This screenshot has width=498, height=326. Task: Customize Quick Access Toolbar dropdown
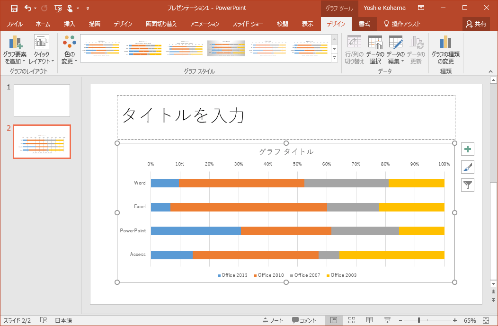88,8
